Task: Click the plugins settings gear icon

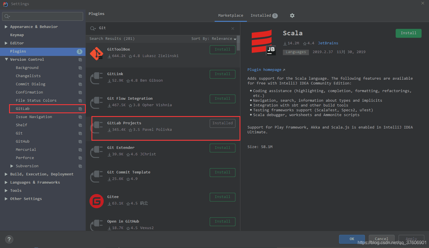Action: [x=292, y=16]
